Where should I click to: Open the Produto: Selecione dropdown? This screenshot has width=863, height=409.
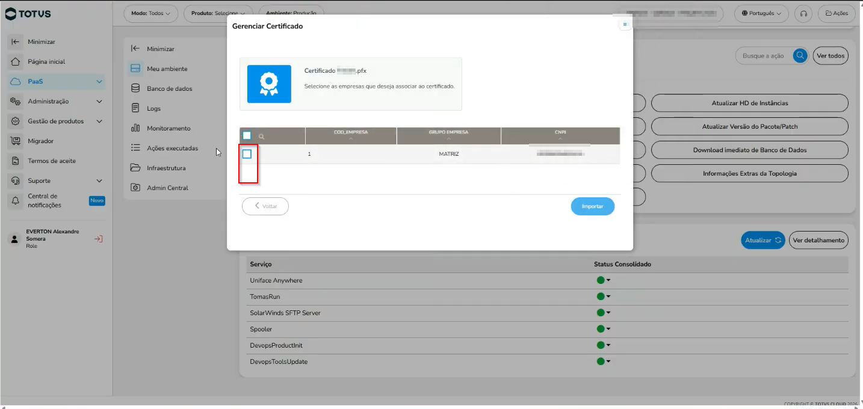[218, 13]
